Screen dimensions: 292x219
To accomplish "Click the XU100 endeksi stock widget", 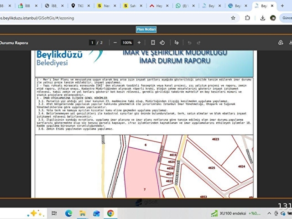I will coord(235,213).
